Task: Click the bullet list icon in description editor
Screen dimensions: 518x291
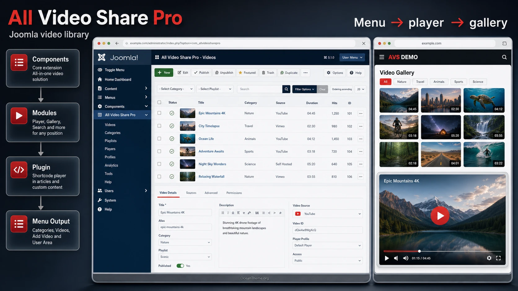Action: tap(263, 213)
